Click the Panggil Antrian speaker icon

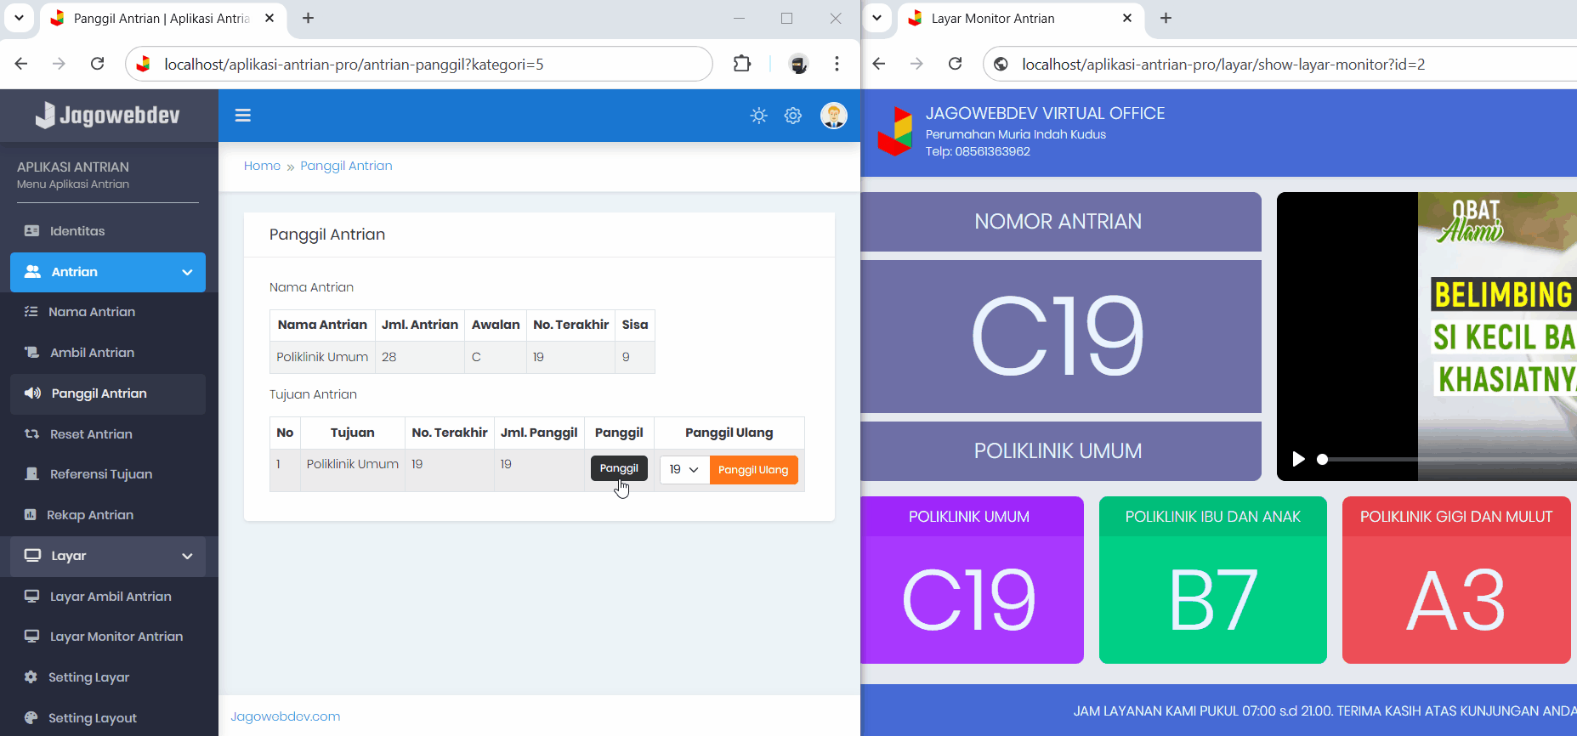pos(33,393)
